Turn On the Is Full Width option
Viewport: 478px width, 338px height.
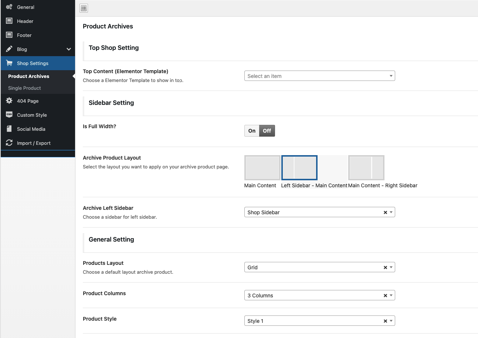click(252, 131)
